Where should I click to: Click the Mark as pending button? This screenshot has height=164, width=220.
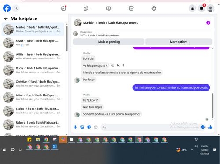coord(109,42)
